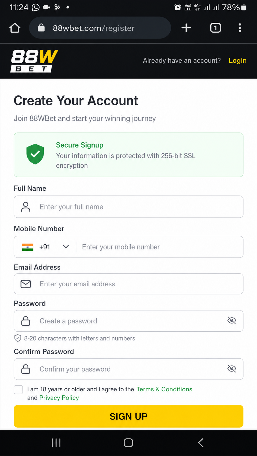Open the tab switcher showing 1

[x=215, y=28]
